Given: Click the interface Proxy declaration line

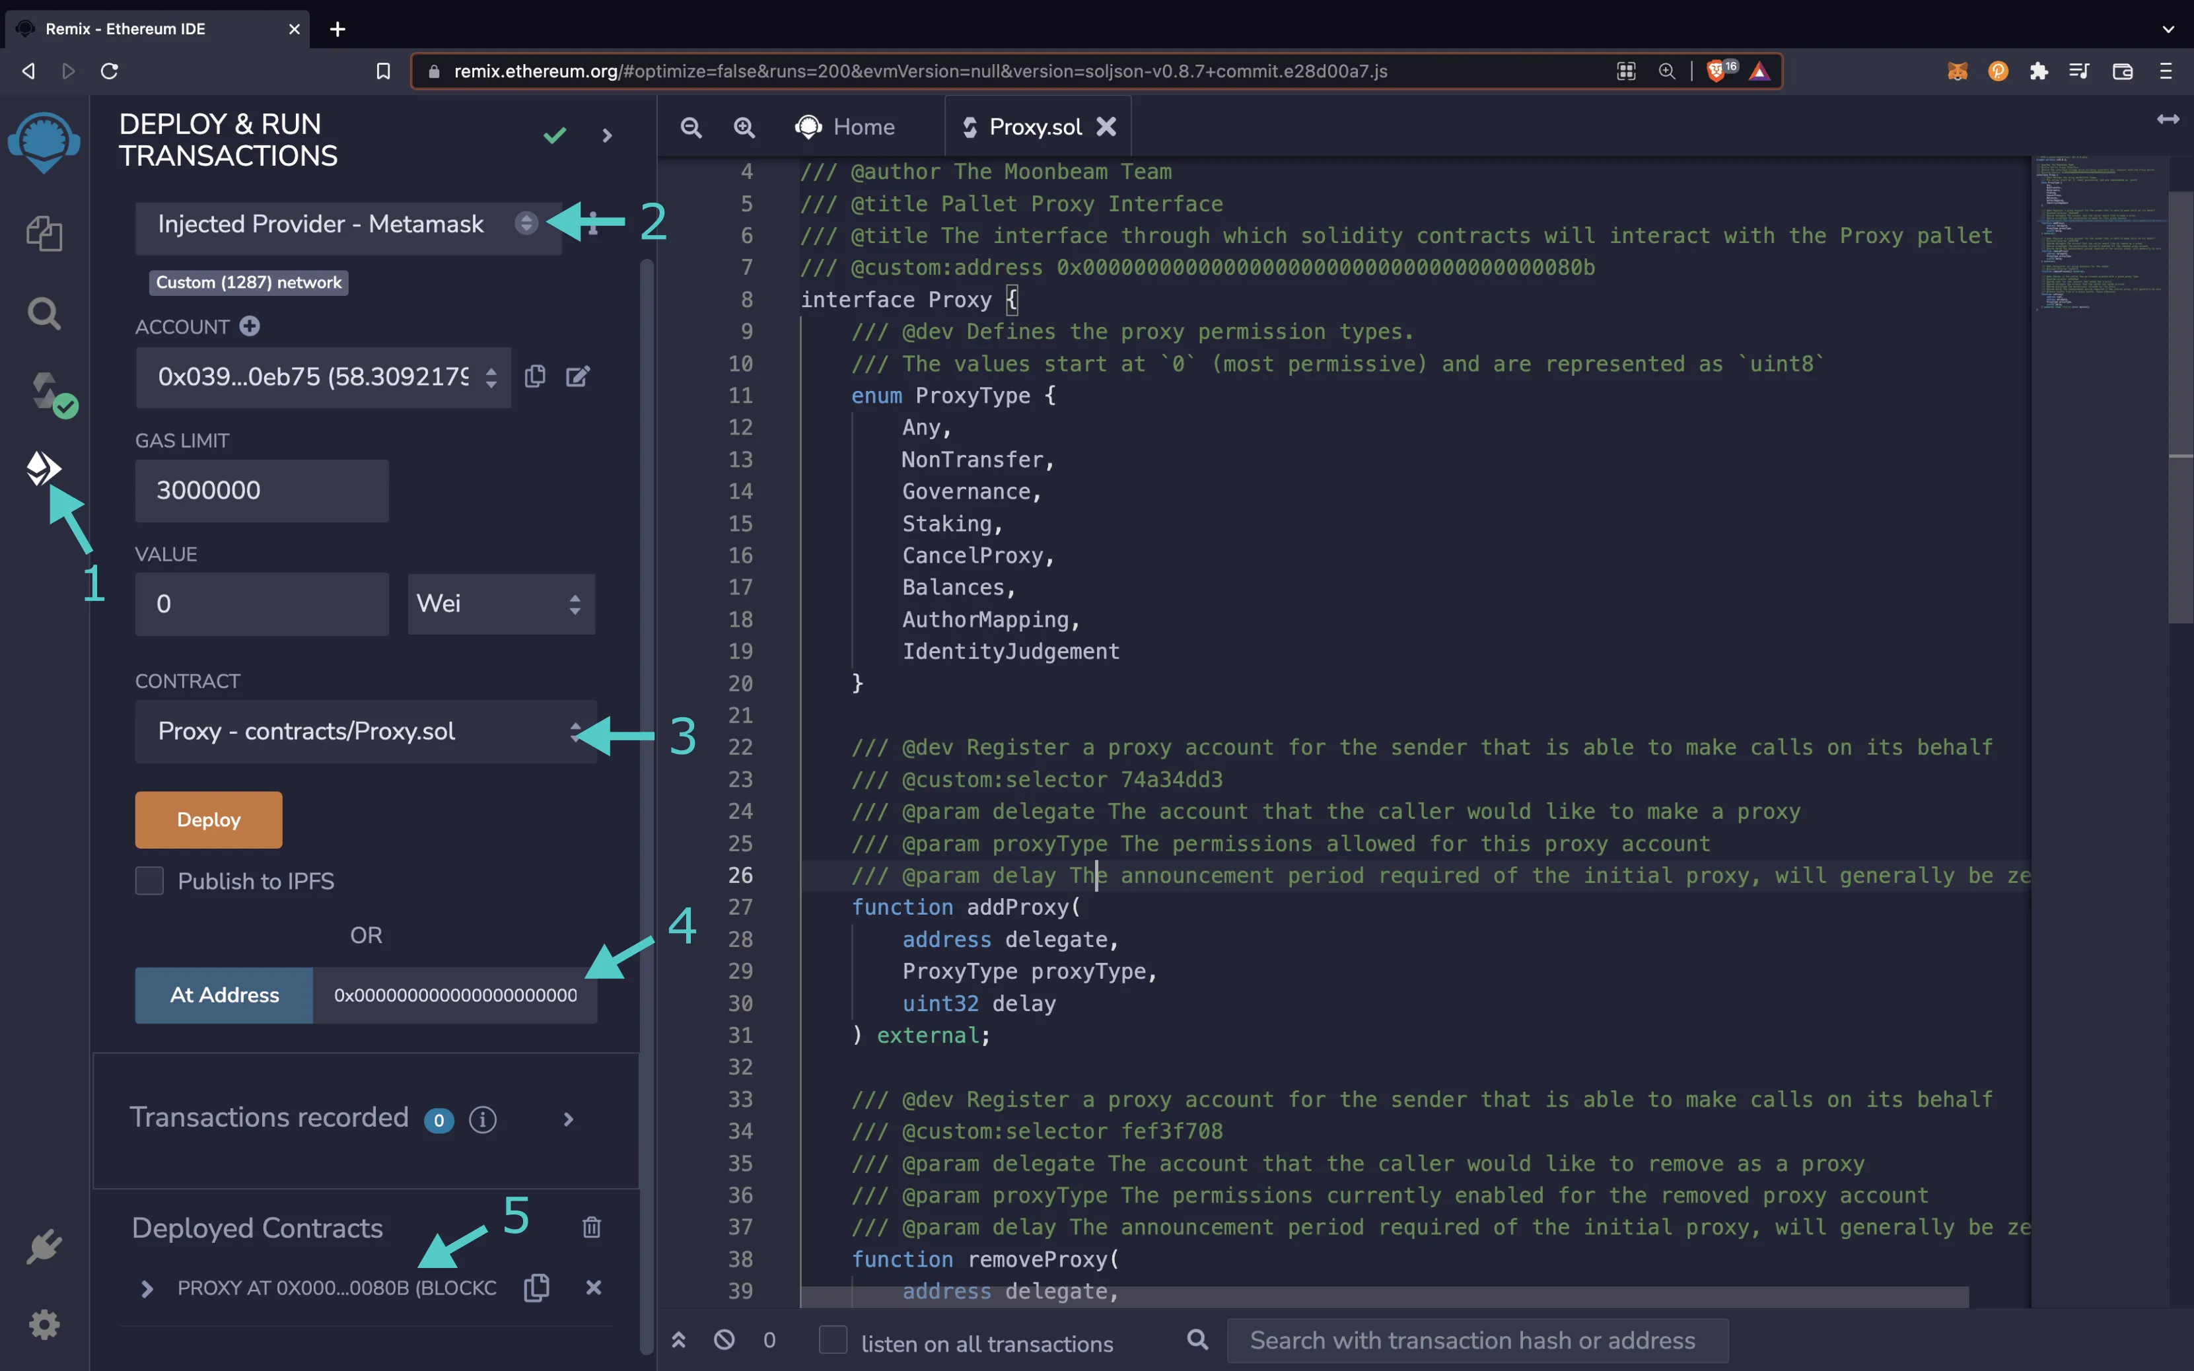Looking at the screenshot, I should 909,299.
